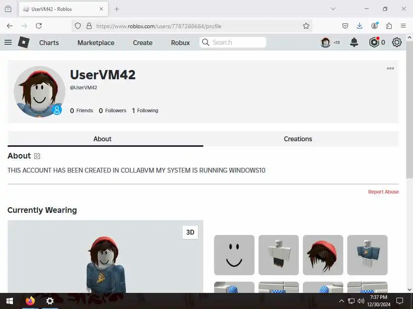Switch to the About tab
Viewport: 413px width, 309px height.
click(105, 139)
